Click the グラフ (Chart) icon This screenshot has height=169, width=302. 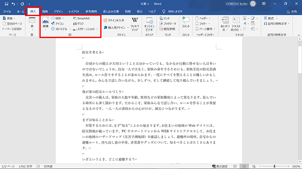tap(80, 24)
